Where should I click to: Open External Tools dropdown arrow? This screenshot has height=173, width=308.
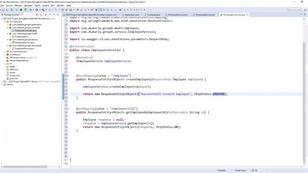click(46, 10)
